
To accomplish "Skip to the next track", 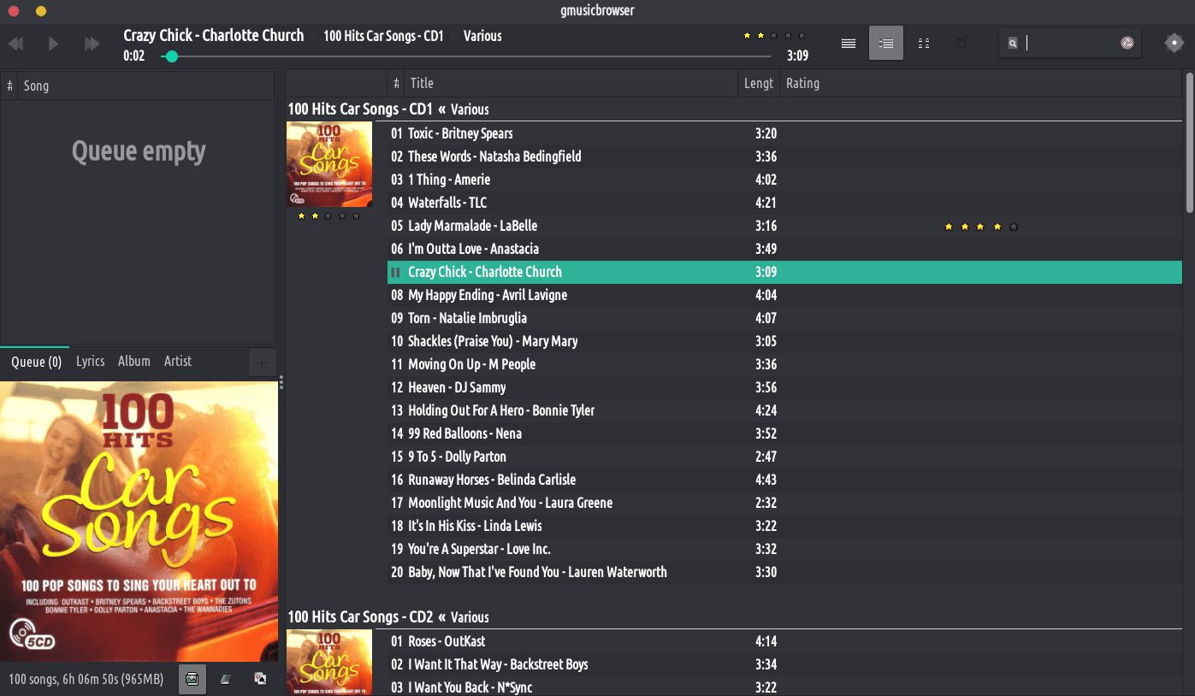I will [92, 44].
